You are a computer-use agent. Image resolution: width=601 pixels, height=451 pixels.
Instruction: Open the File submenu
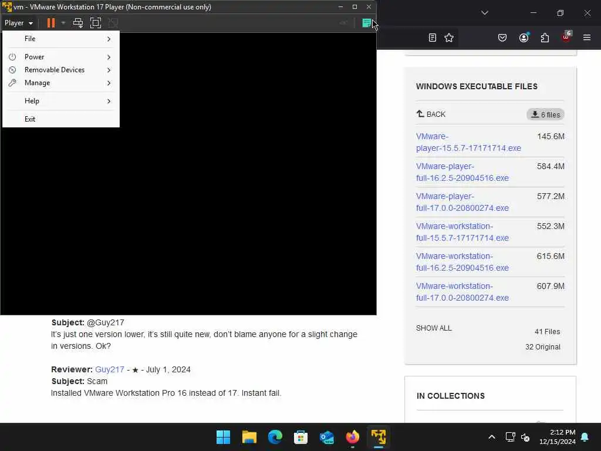point(61,39)
